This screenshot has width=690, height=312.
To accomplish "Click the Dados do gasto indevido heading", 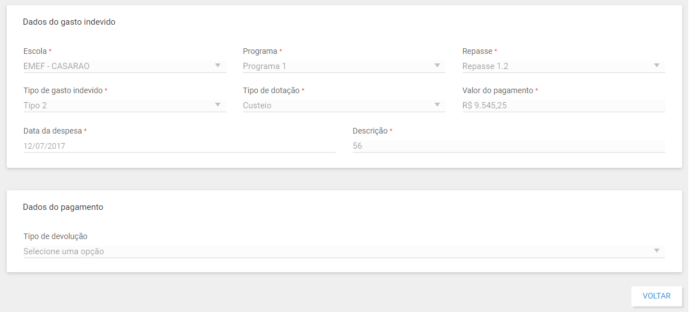I will point(69,22).
